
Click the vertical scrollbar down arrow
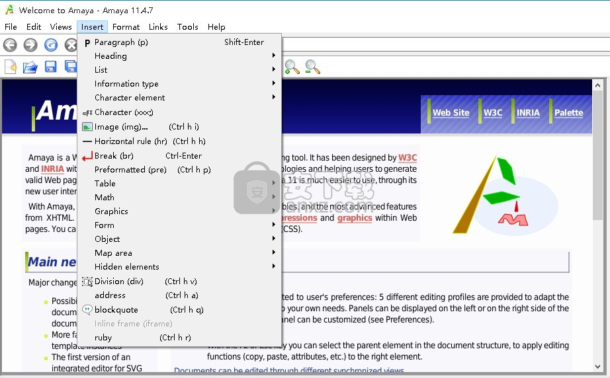coord(598,366)
